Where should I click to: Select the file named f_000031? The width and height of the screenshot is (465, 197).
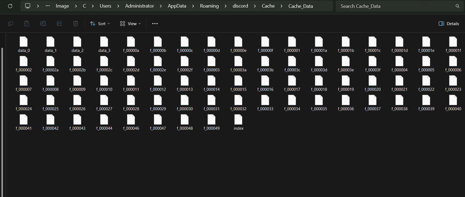[x=211, y=103]
